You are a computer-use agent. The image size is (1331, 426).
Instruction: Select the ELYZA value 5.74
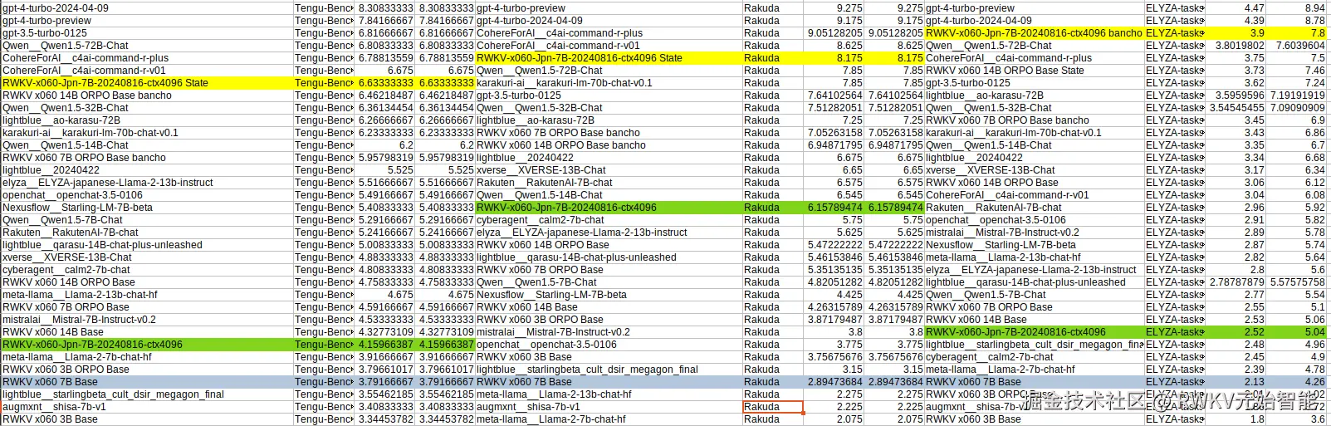coord(1296,245)
